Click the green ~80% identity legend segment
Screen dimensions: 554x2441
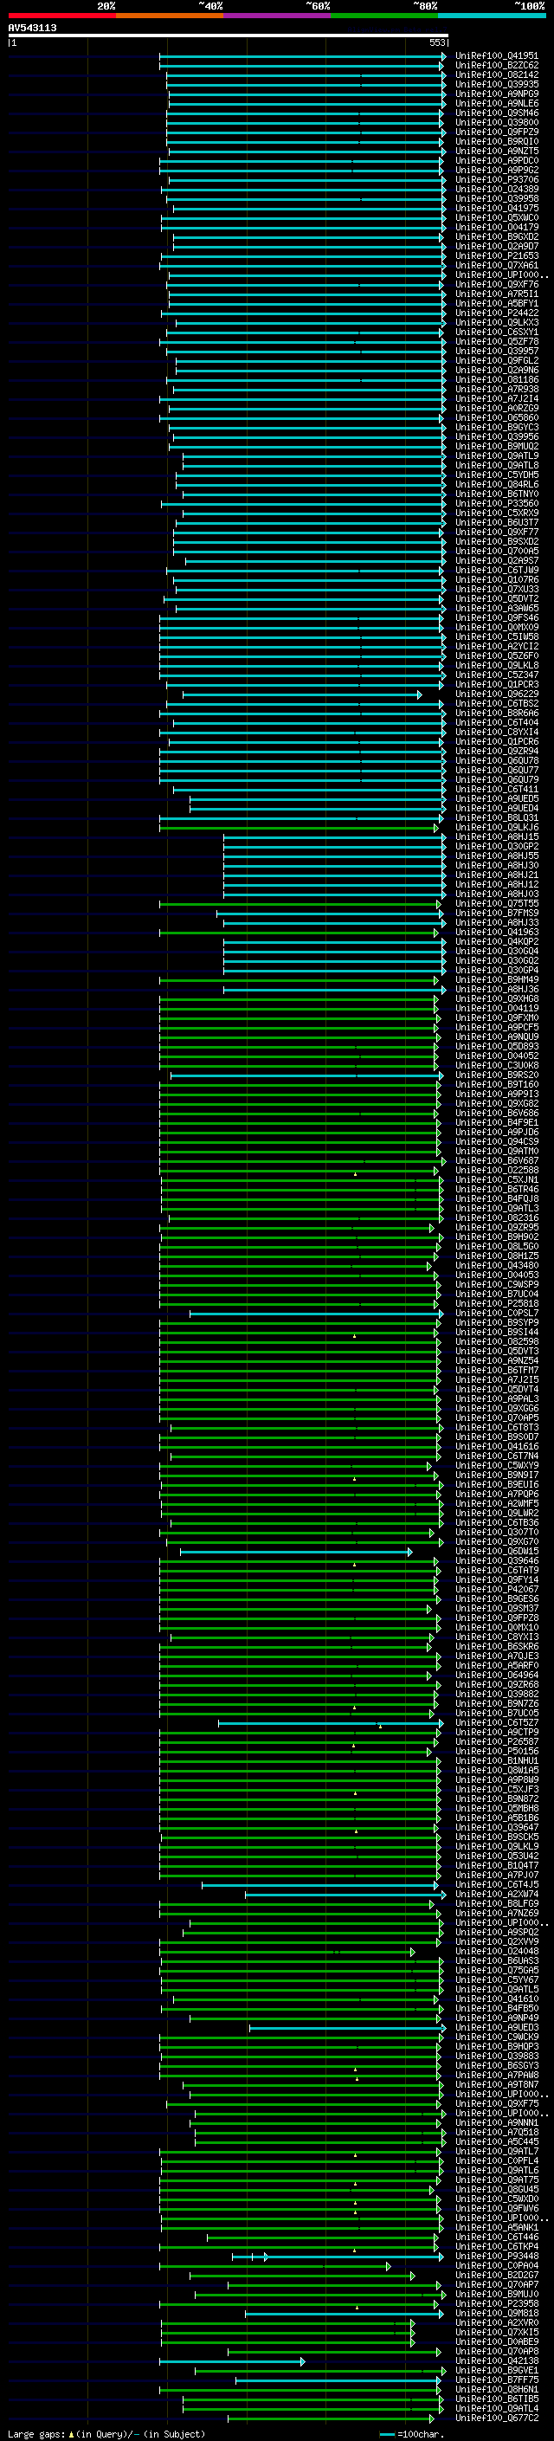click(384, 16)
